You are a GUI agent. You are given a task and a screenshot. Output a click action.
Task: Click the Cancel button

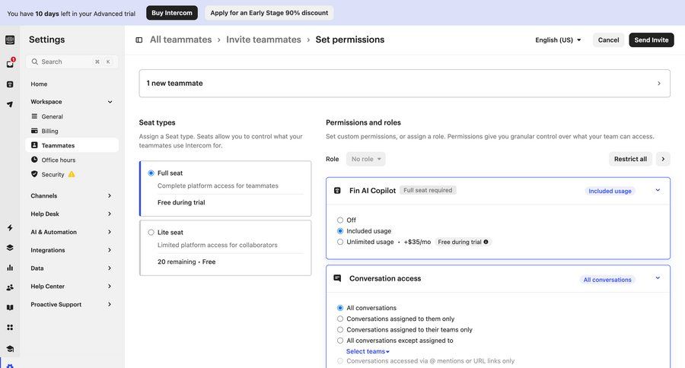click(608, 40)
